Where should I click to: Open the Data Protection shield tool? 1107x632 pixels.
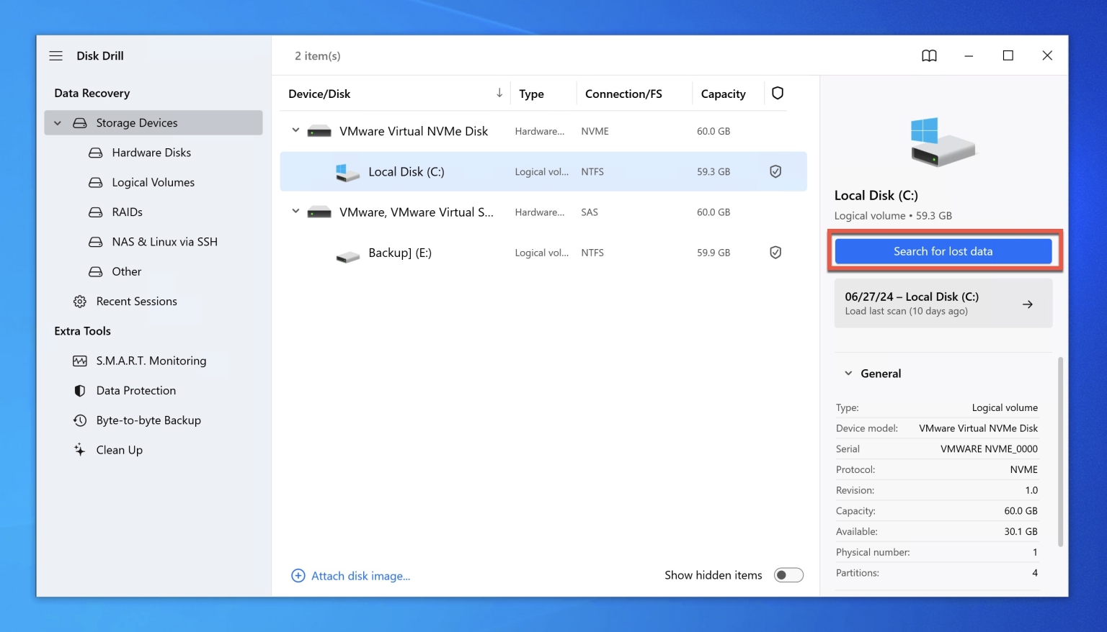(x=135, y=390)
